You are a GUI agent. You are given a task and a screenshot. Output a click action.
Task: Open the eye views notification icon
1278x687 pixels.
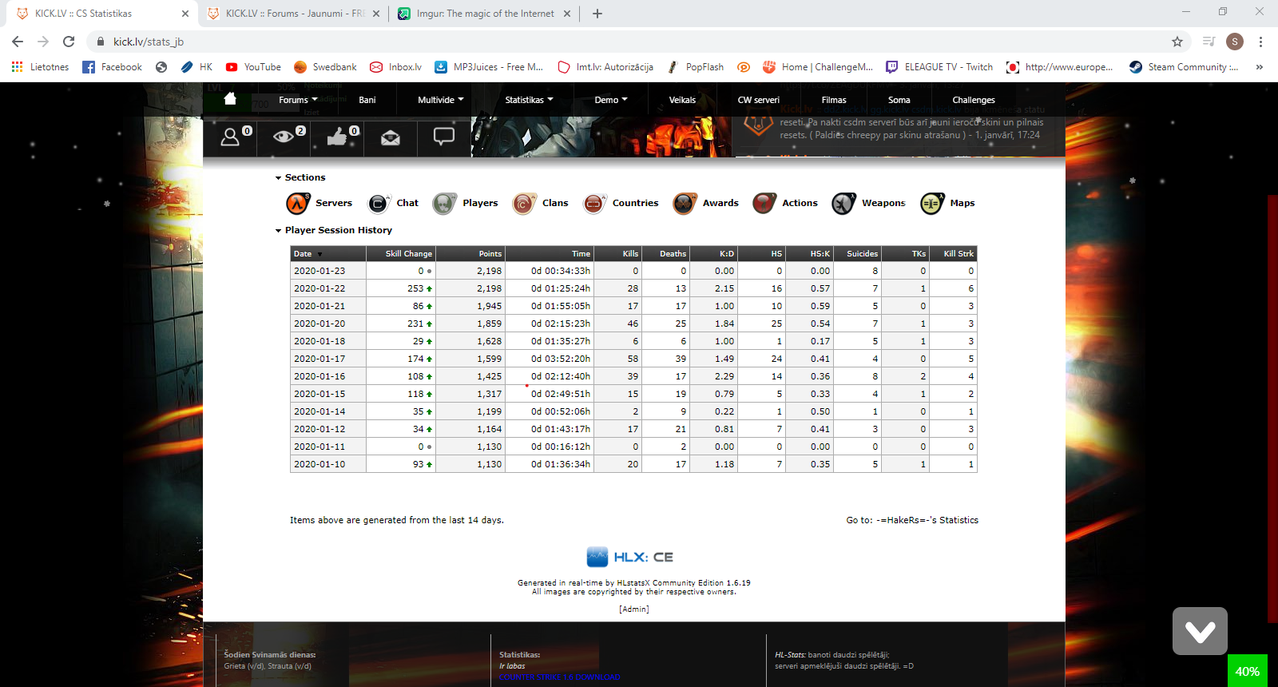pyautogui.click(x=284, y=137)
